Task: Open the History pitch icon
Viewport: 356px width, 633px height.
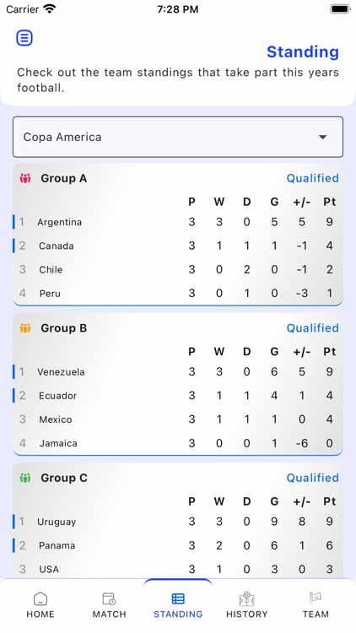Action: click(246, 598)
